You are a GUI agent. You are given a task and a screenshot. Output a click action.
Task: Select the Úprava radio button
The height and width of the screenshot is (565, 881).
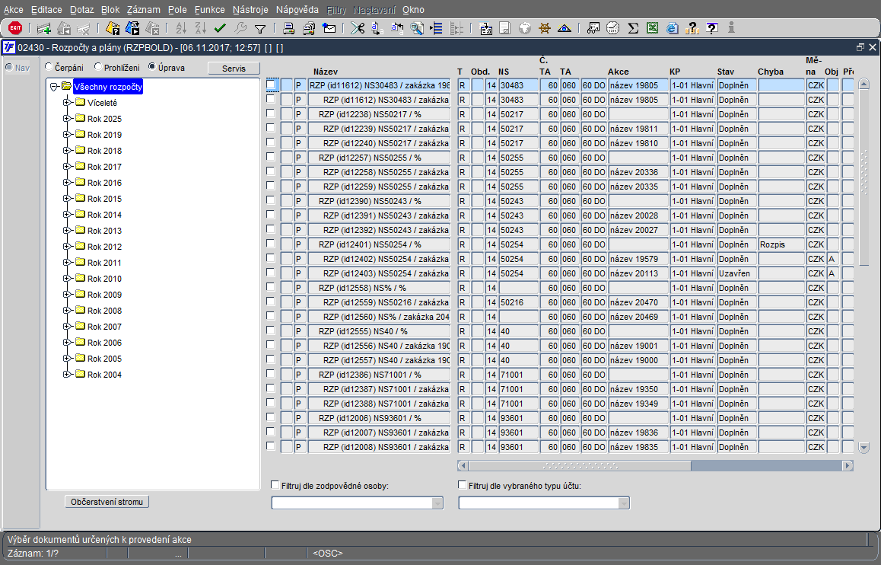[151, 67]
